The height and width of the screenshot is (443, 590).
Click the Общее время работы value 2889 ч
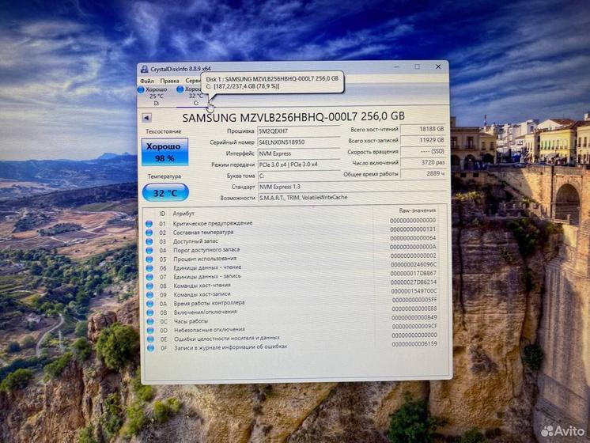click(423, 173)
